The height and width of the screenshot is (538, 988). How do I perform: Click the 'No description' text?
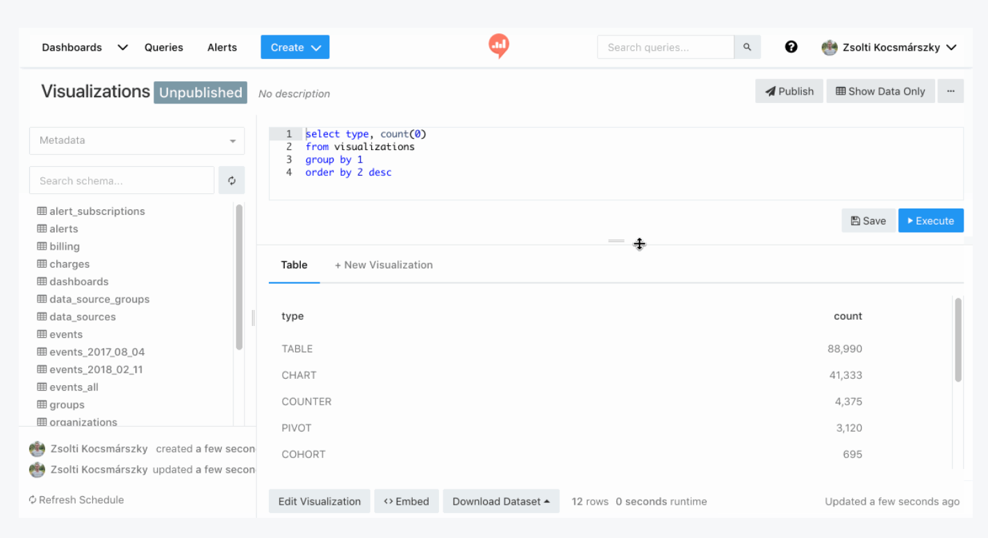(294, 94)
